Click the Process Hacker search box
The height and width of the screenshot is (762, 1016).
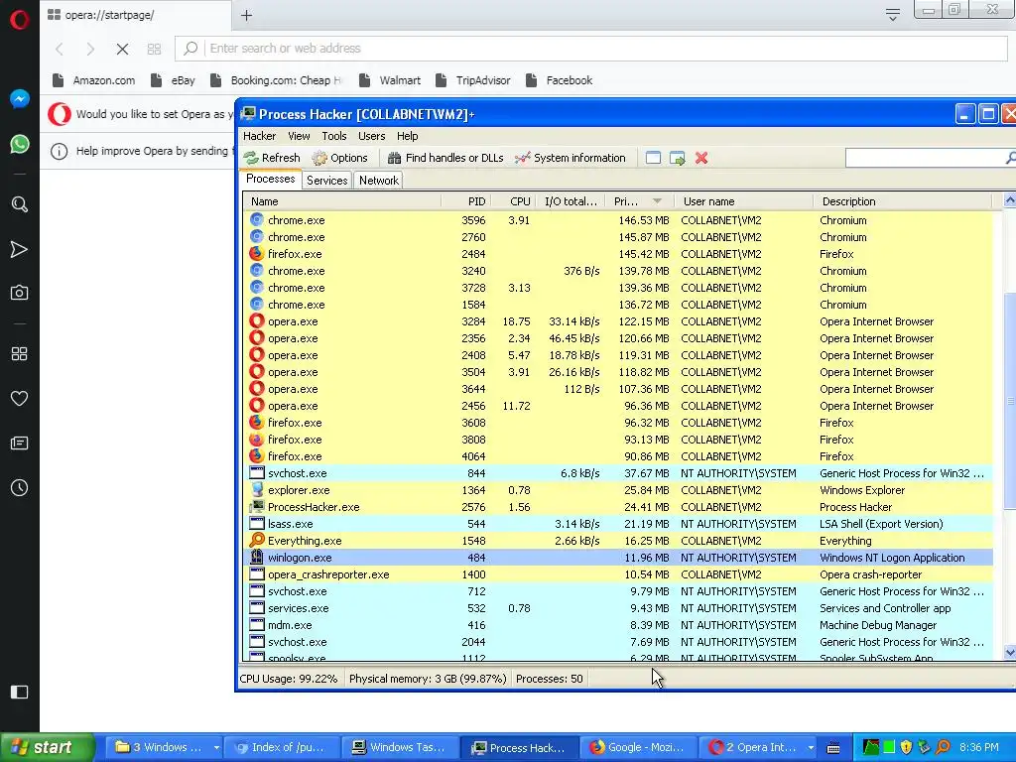(x=926, y=158)
